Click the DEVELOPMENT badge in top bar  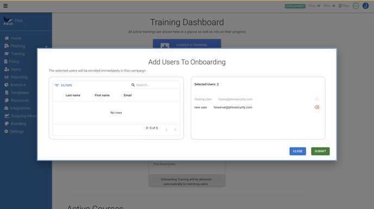click(295, 6)
